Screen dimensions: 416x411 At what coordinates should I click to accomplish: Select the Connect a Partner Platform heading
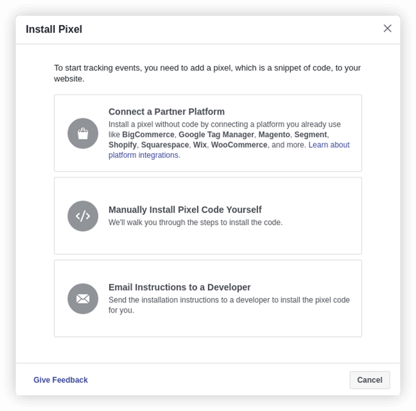click(x=167, y=112)
